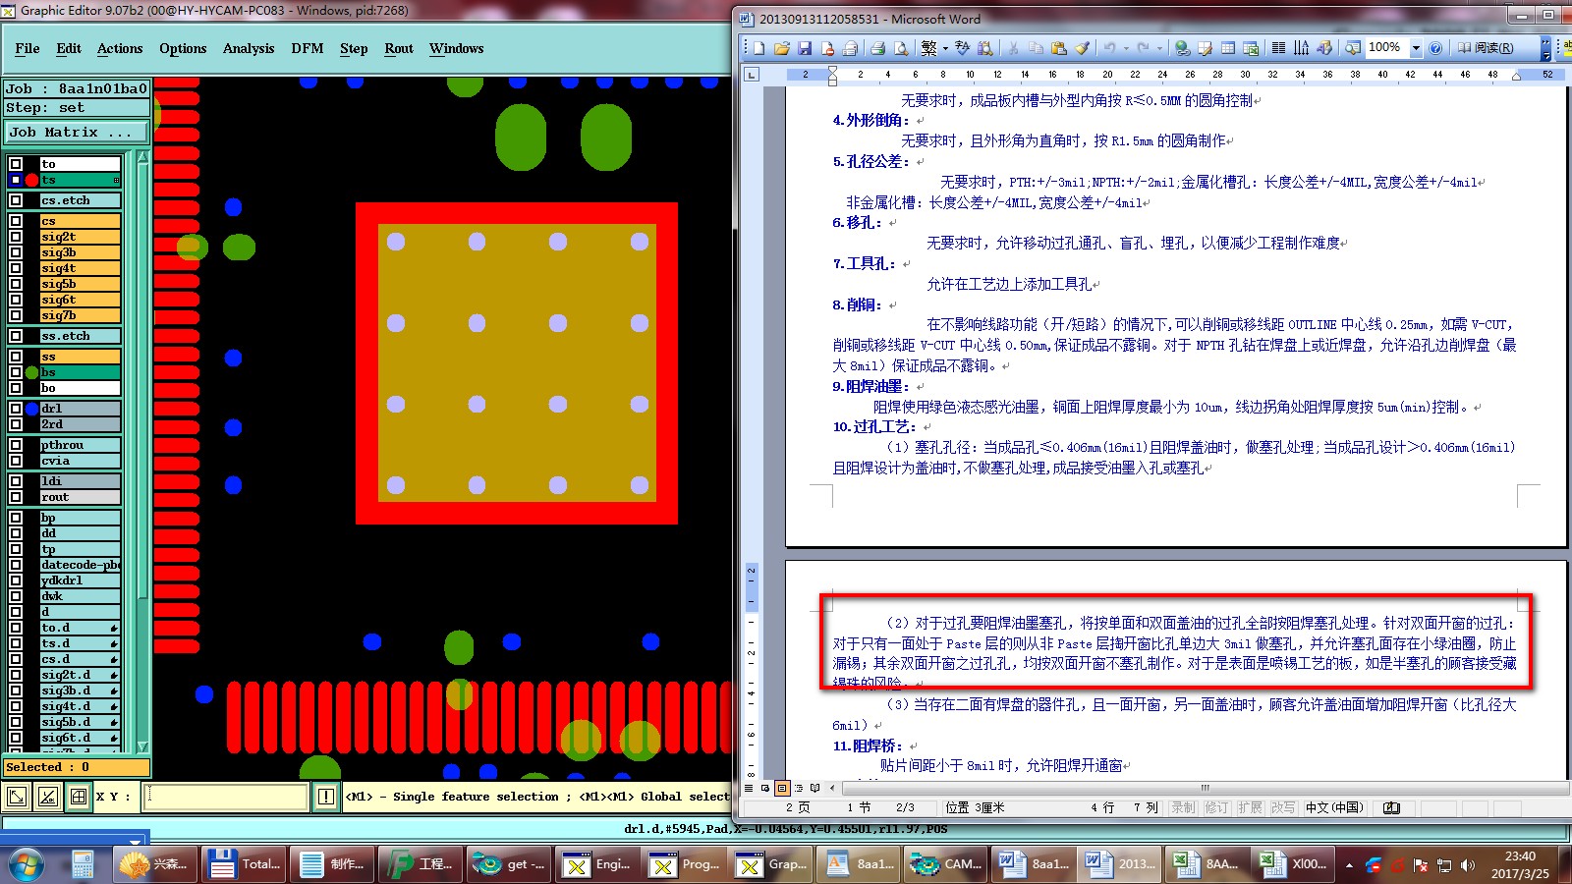Screen dimensions: 1572x884
Task: Expand Windows system tray hidden icons arrow
Action: pyautogui.click(x=1349, y=865)
